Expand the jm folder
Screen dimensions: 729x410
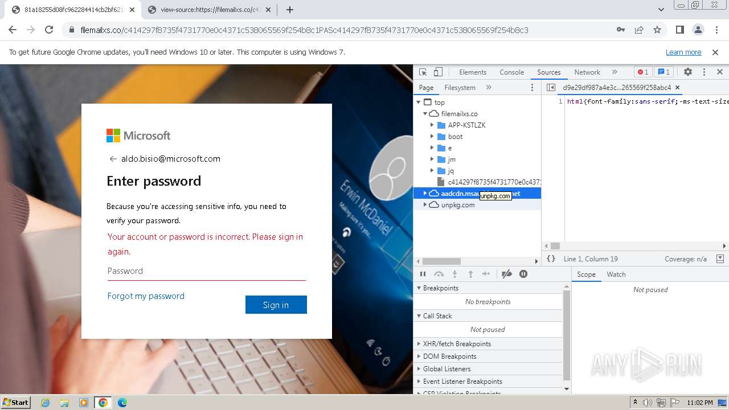[432, 159]
